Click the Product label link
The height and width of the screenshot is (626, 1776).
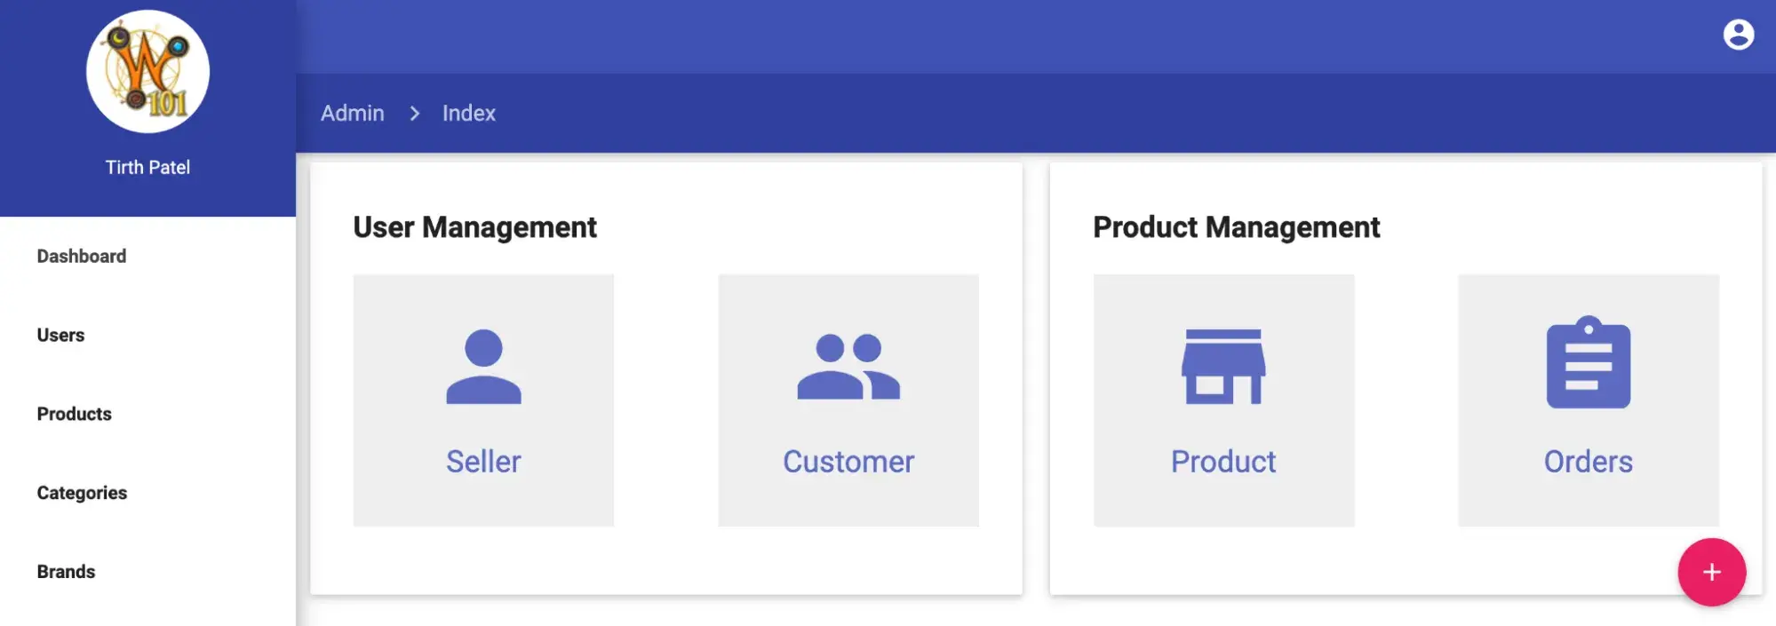(1223, 462)
